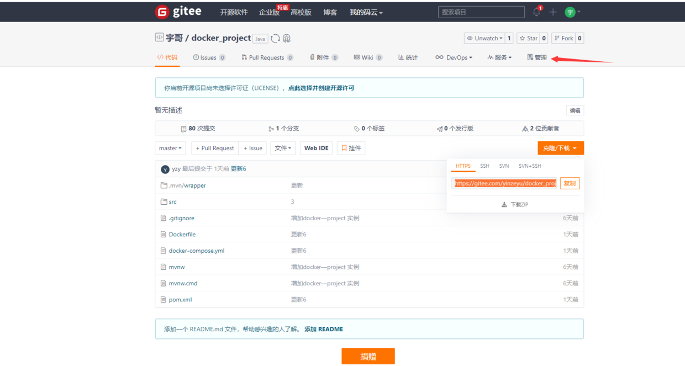Click the search projects field
The width and height of the screenshot is (685, 366).
(481, 12)
